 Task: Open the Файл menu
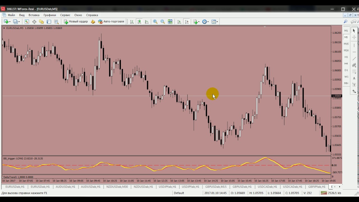click(x=11, y=15)
